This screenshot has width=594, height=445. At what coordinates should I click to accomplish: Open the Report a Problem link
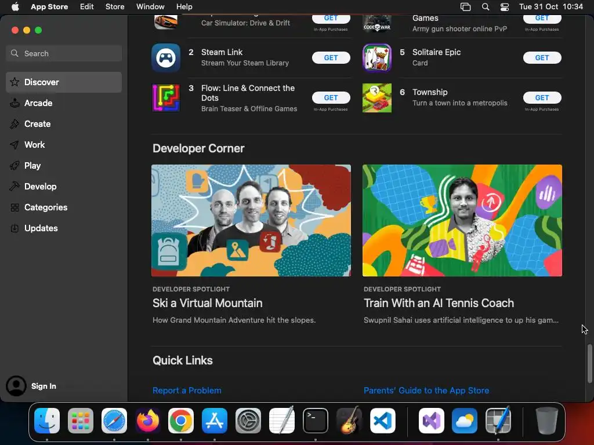(x=187, y=391)
